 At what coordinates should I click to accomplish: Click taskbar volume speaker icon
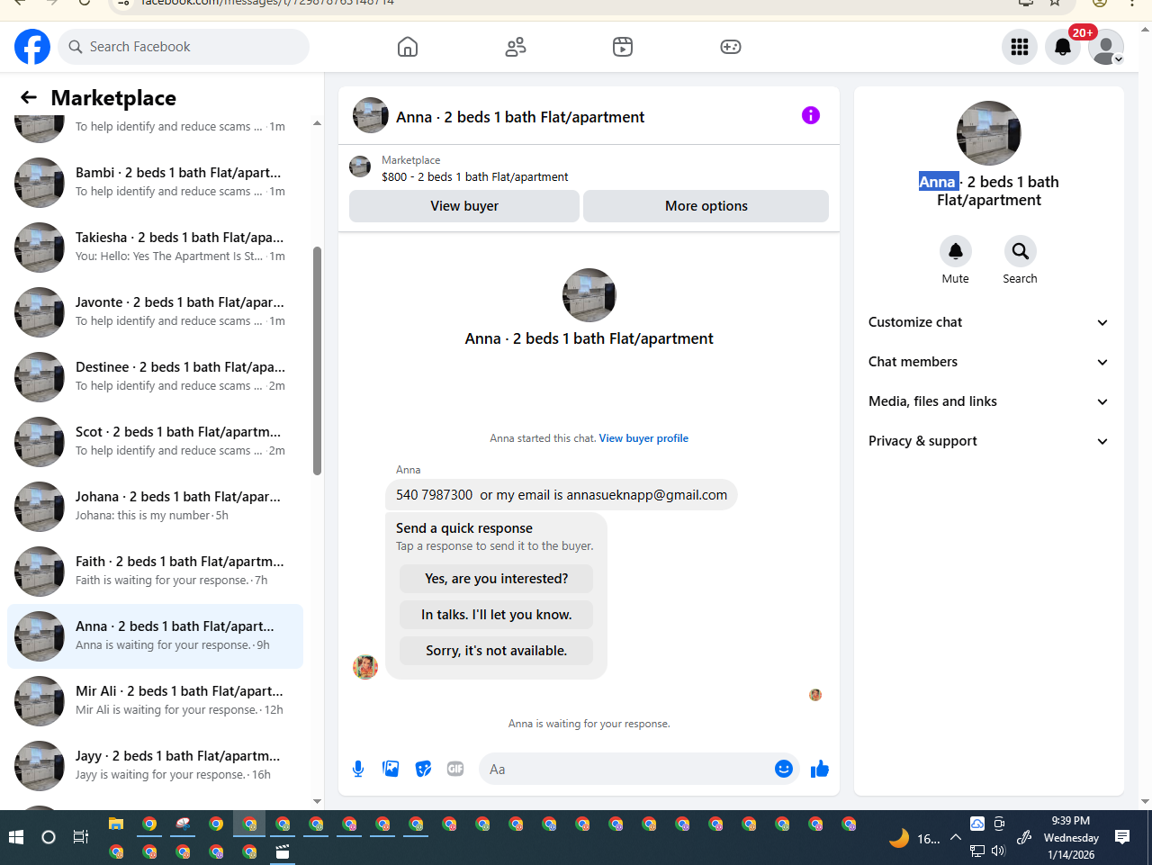[x=998, y=851]
